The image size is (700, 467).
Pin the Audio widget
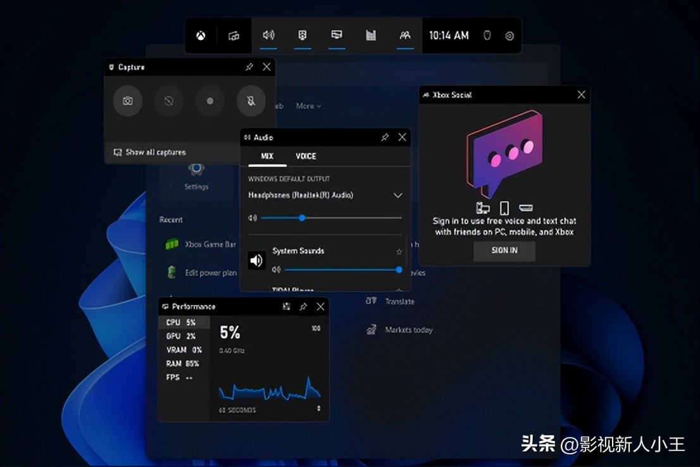point(385,137)
